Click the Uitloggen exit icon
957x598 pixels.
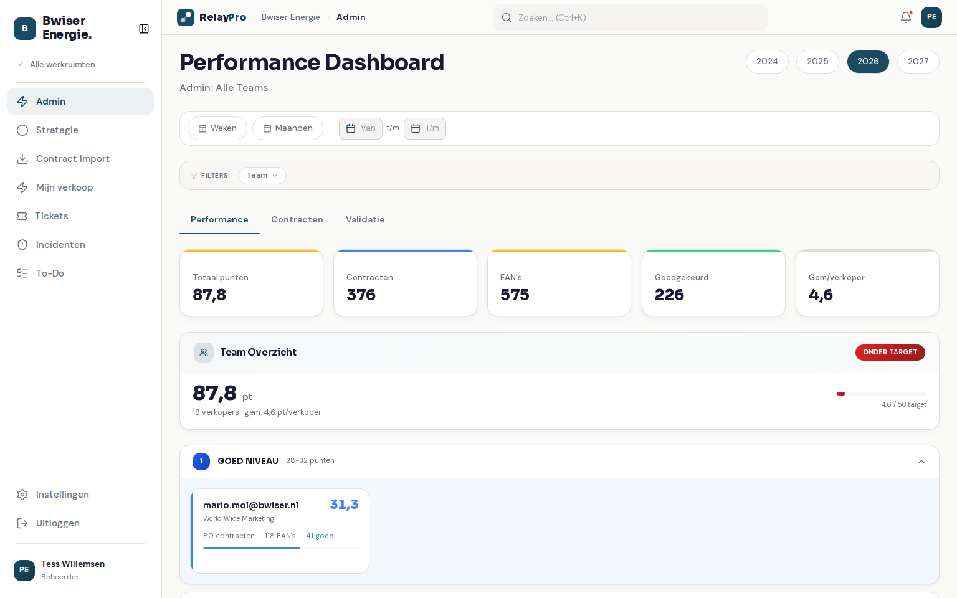[22, 523]
